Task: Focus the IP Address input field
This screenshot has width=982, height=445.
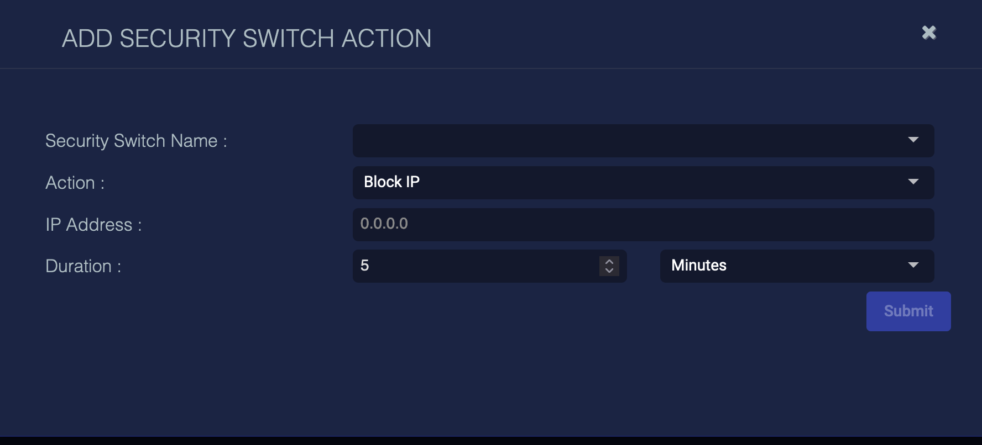Action: click(x=643, y=225)
